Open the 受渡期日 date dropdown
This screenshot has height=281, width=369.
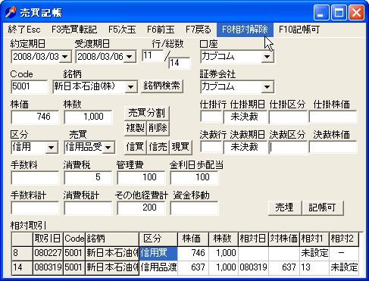pyautogui.click(x=130, y=57)
